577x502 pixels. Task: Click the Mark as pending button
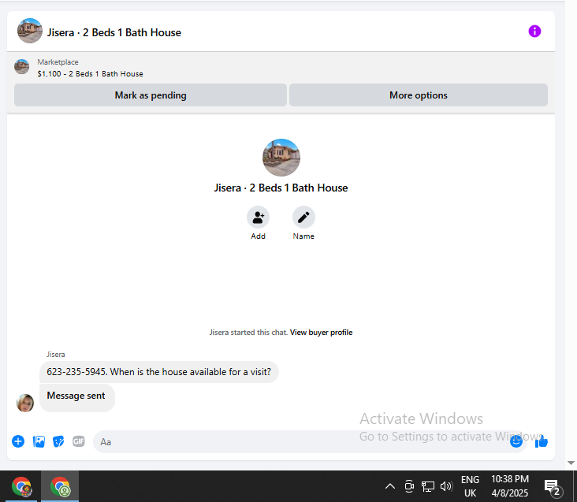coord(151,95)
